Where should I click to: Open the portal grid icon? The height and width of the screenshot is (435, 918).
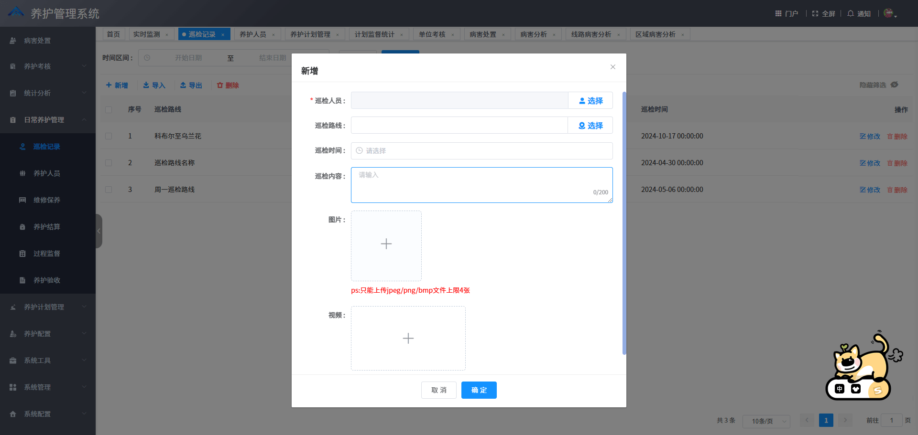778,13
